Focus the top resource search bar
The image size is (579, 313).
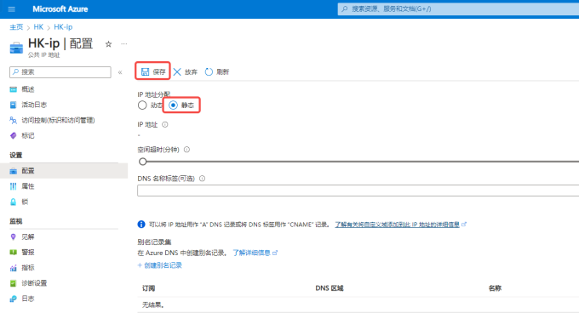pos(458,9)
